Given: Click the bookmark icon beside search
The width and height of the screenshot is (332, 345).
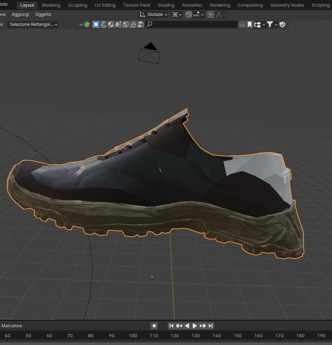Looking at the screenshot, I should tap(250, 24).
